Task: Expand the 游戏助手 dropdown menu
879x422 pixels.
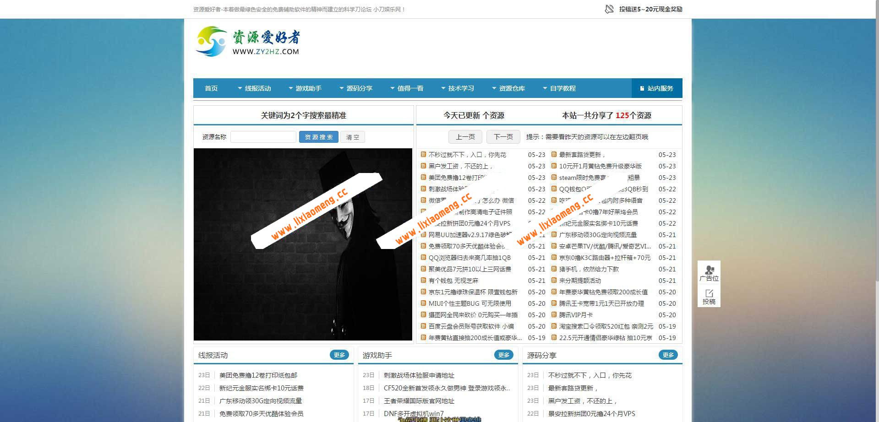Action: coord(305,88)
